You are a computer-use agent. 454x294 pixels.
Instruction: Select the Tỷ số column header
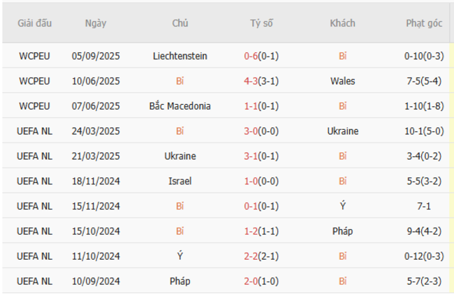(261, 23)
